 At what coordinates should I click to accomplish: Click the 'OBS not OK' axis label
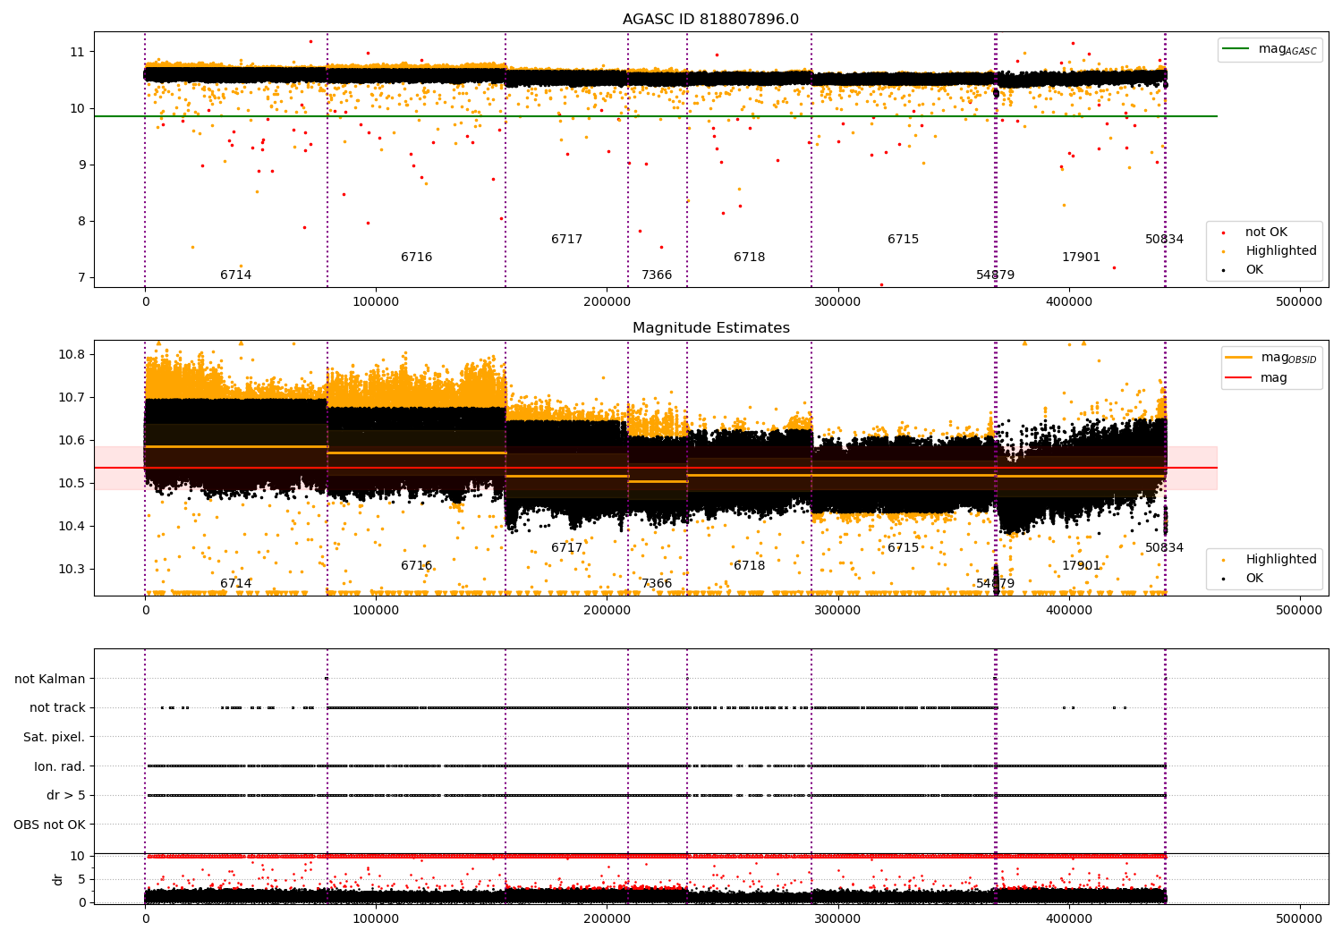click(50, 825)
